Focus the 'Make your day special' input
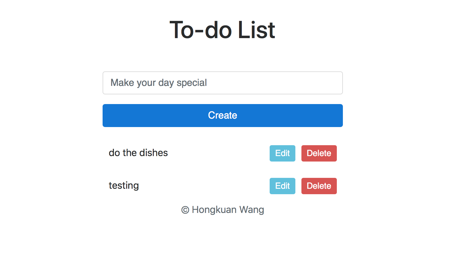This screenshot has width=460, height=268. (x=222, y=83)
